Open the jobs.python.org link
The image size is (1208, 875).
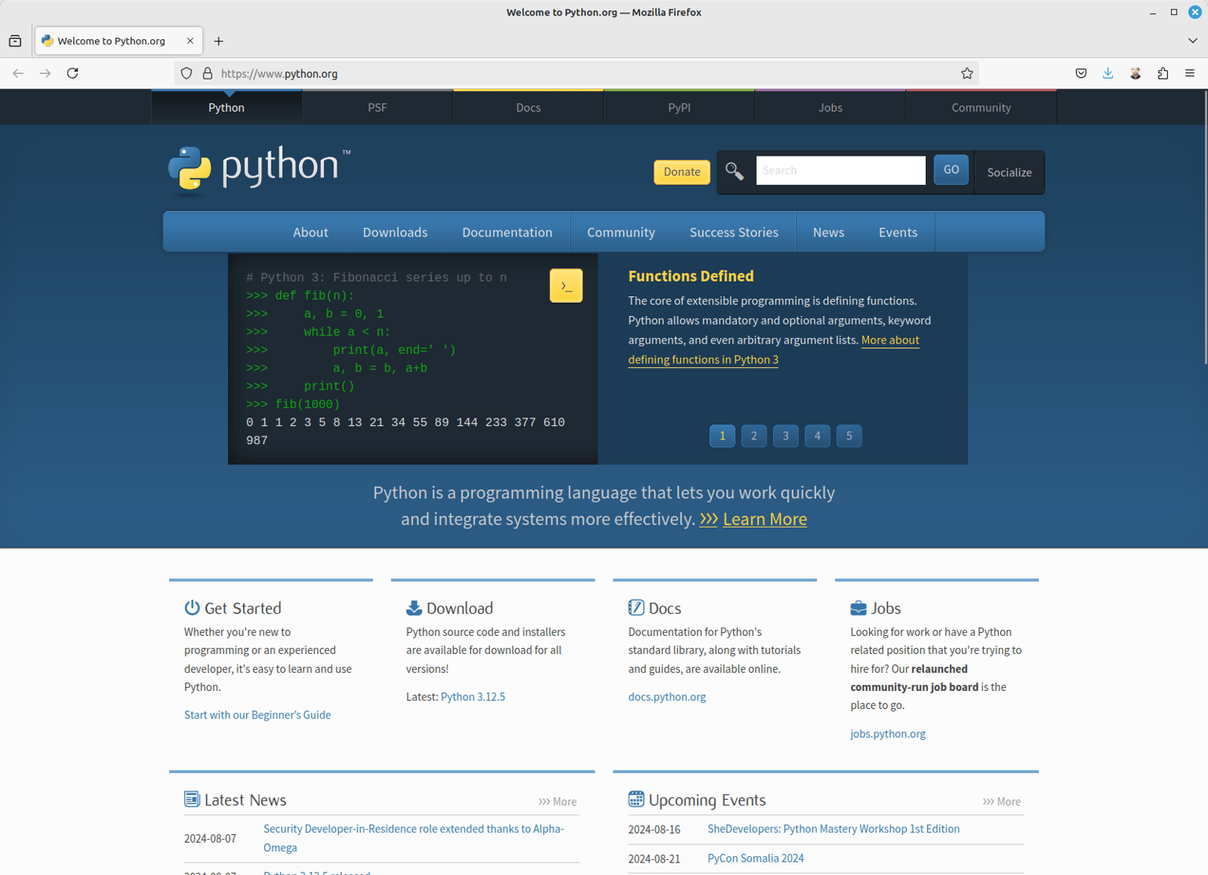(888, 733)
